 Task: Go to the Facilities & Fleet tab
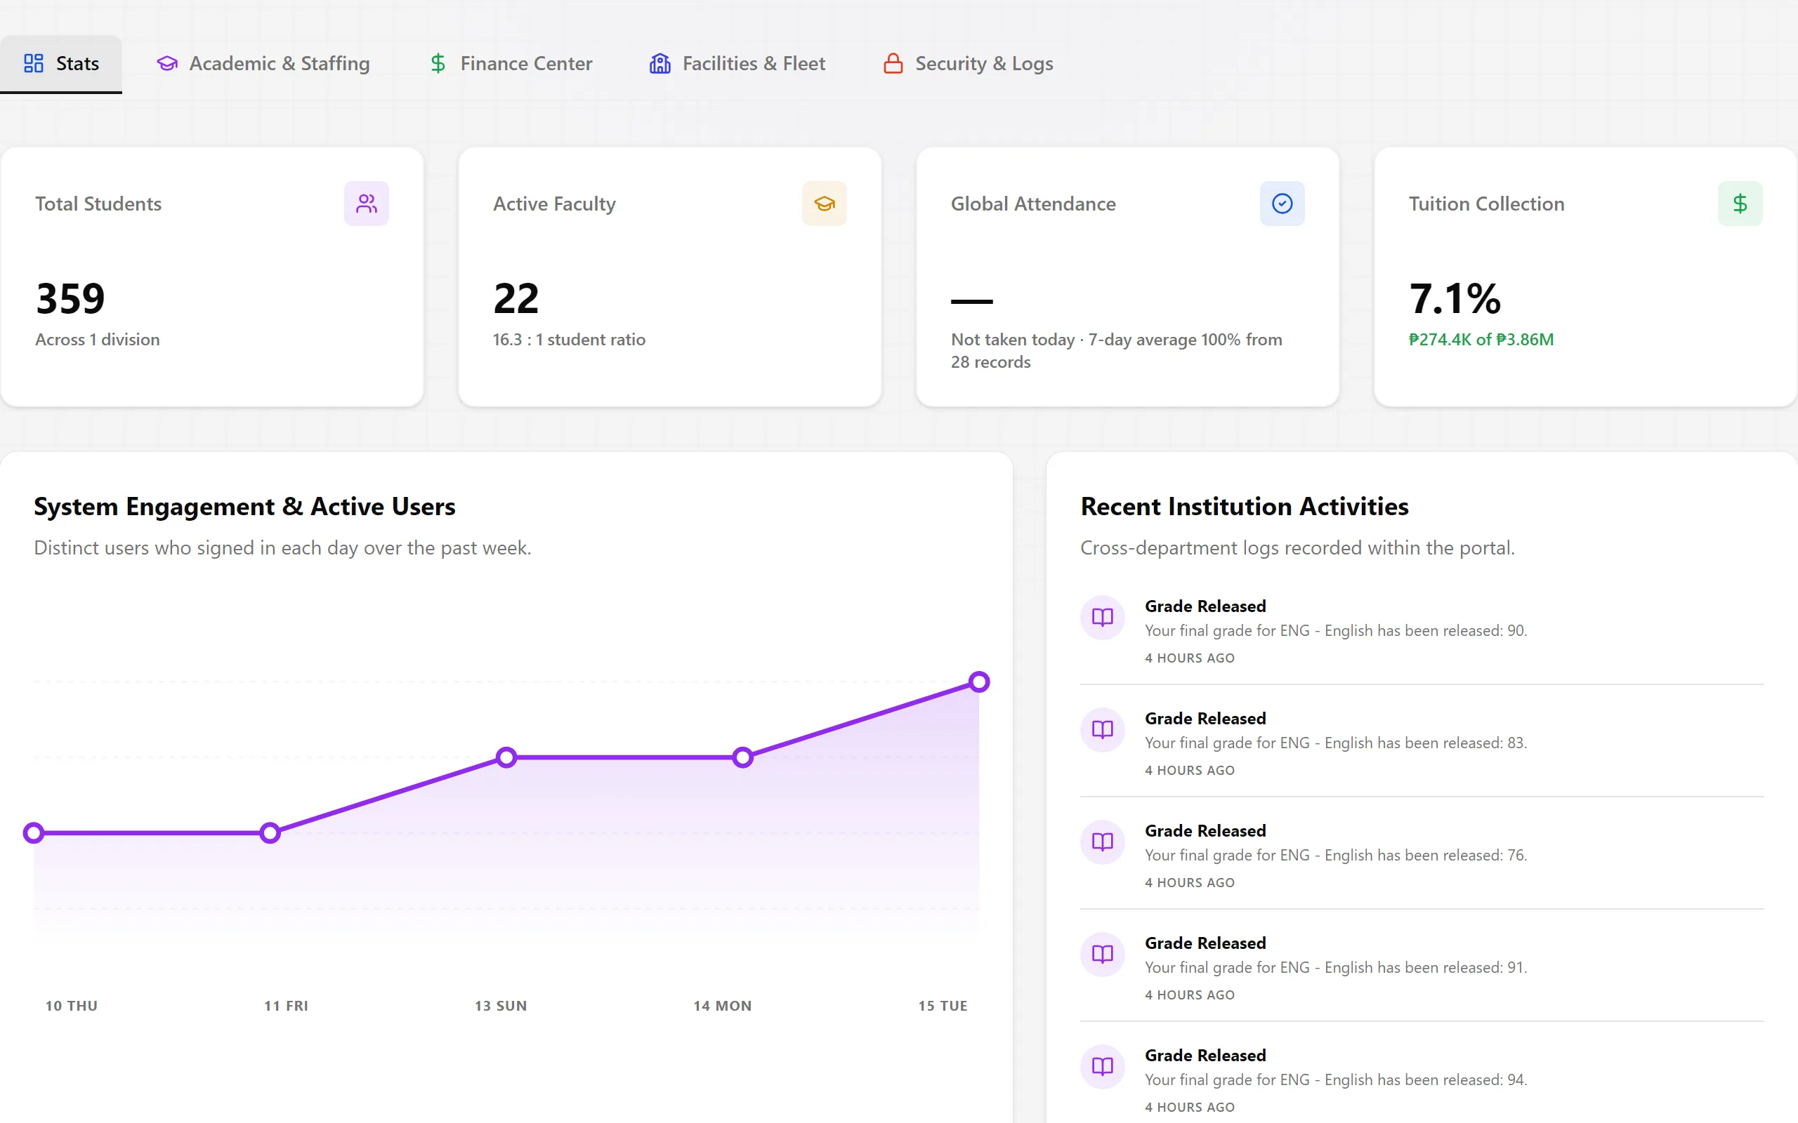pos(737,64)
